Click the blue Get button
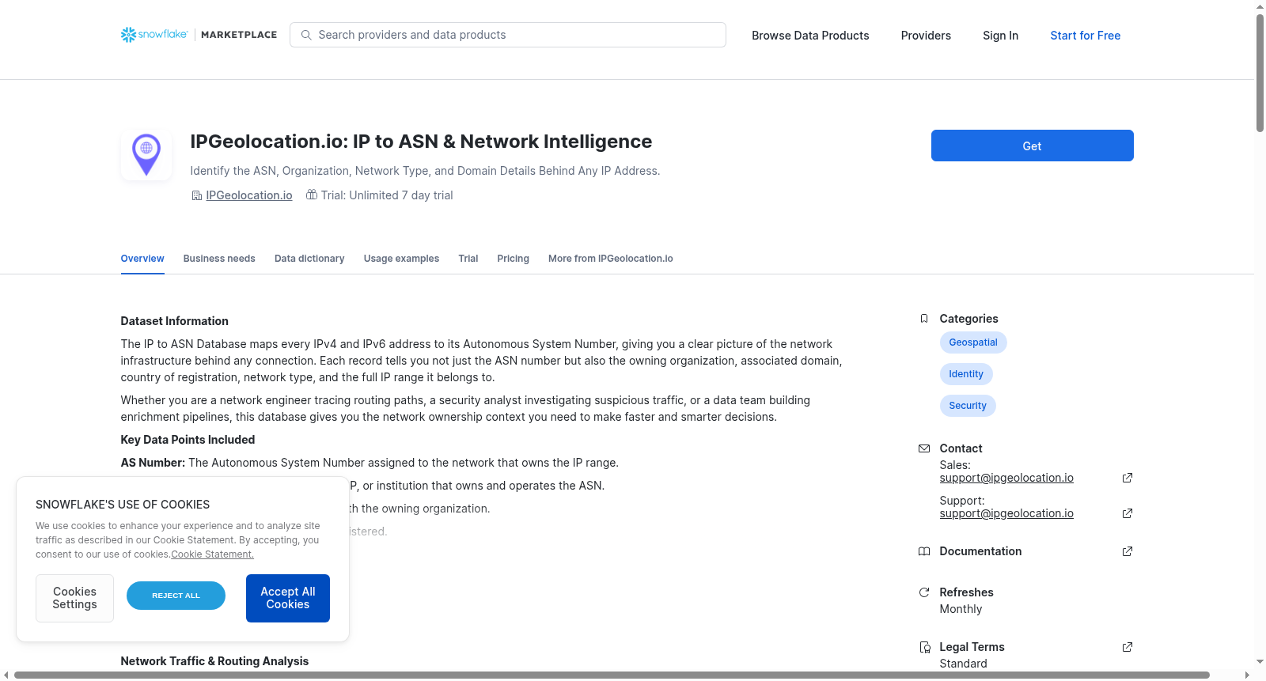 (x=1032, y=146)
